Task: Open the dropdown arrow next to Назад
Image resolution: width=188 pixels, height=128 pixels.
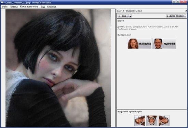Action: coord(131,16)
